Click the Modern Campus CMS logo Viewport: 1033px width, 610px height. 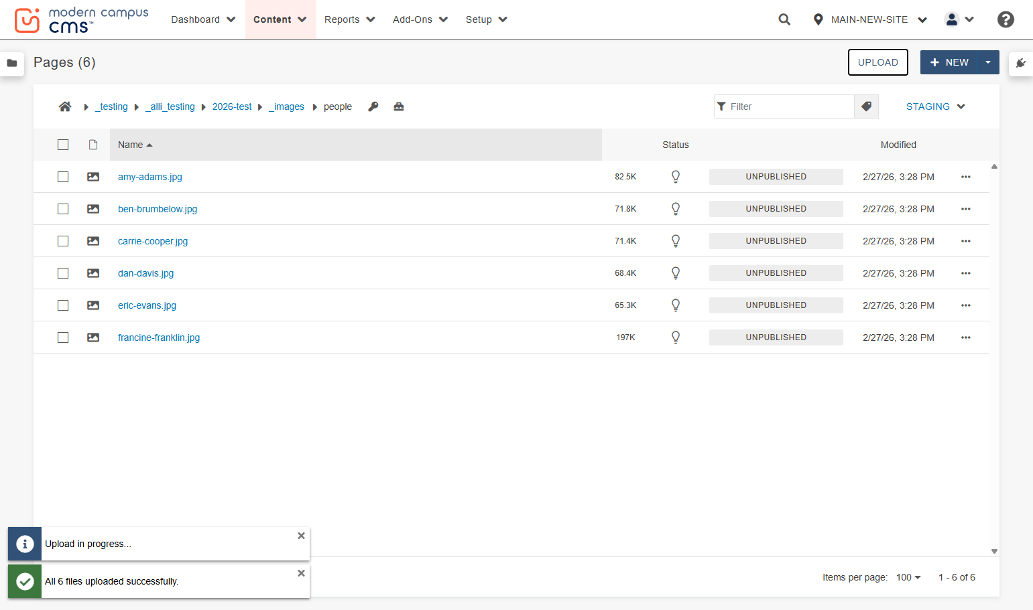81,20
